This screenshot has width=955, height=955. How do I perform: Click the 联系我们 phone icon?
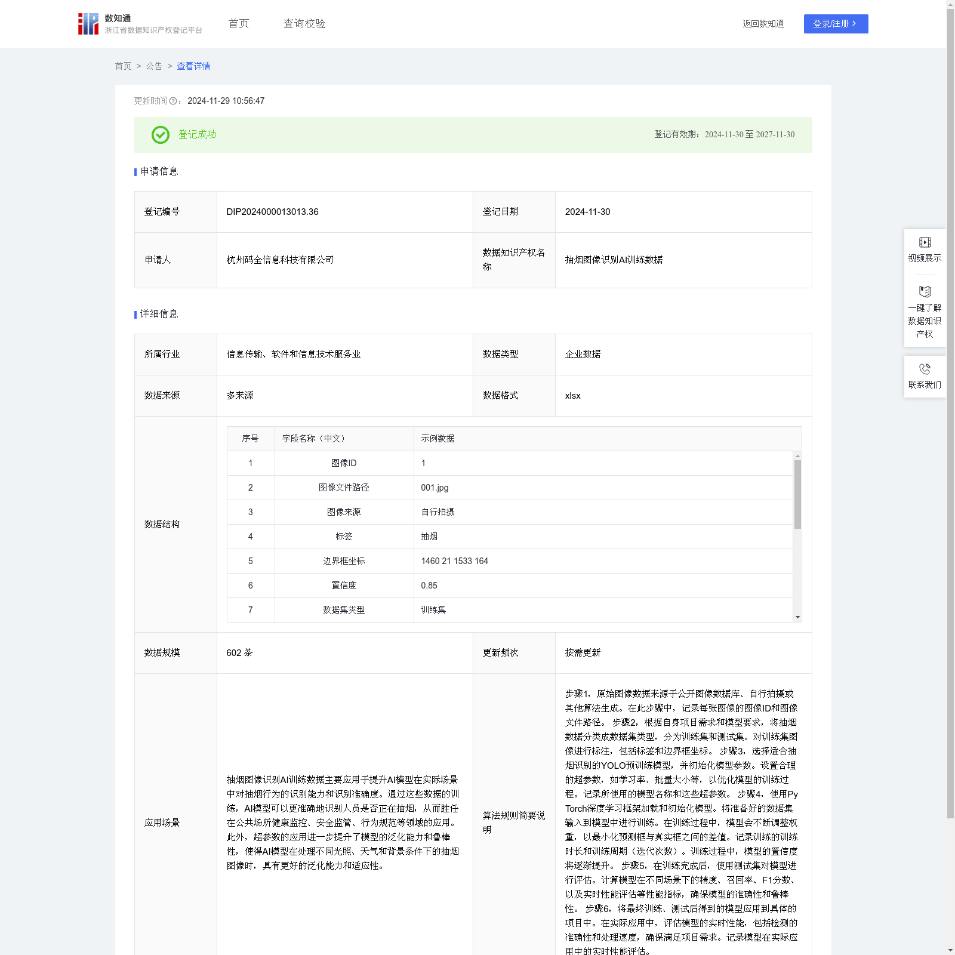[925, 369]
